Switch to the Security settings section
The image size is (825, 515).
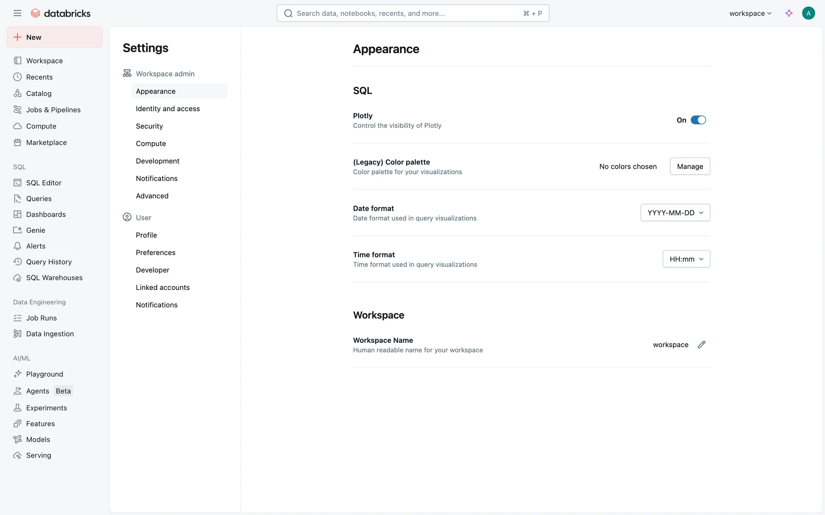coord(149,126)
